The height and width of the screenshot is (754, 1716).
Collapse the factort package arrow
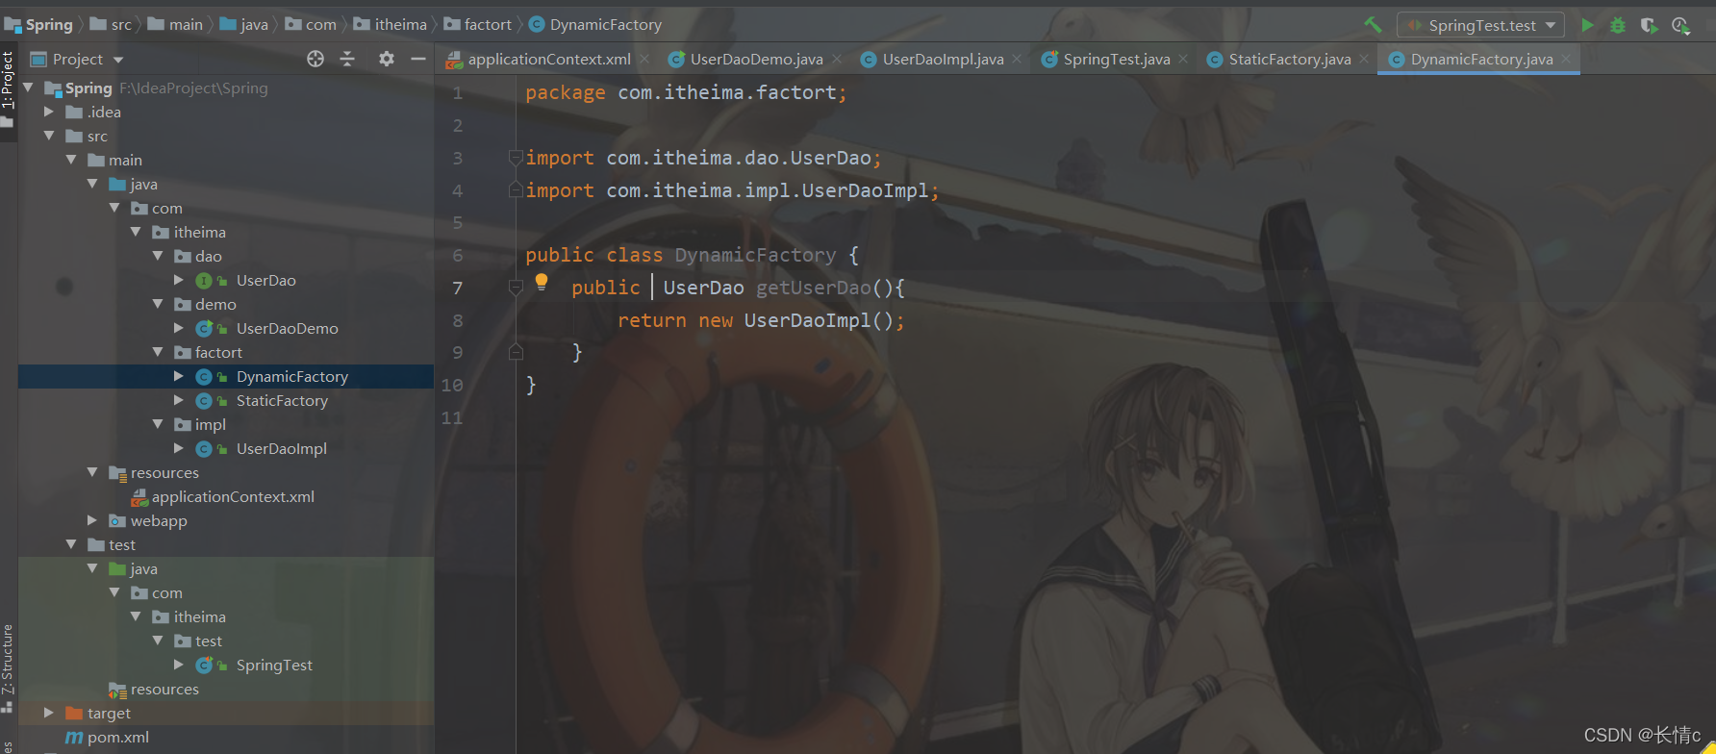(158, 352)
